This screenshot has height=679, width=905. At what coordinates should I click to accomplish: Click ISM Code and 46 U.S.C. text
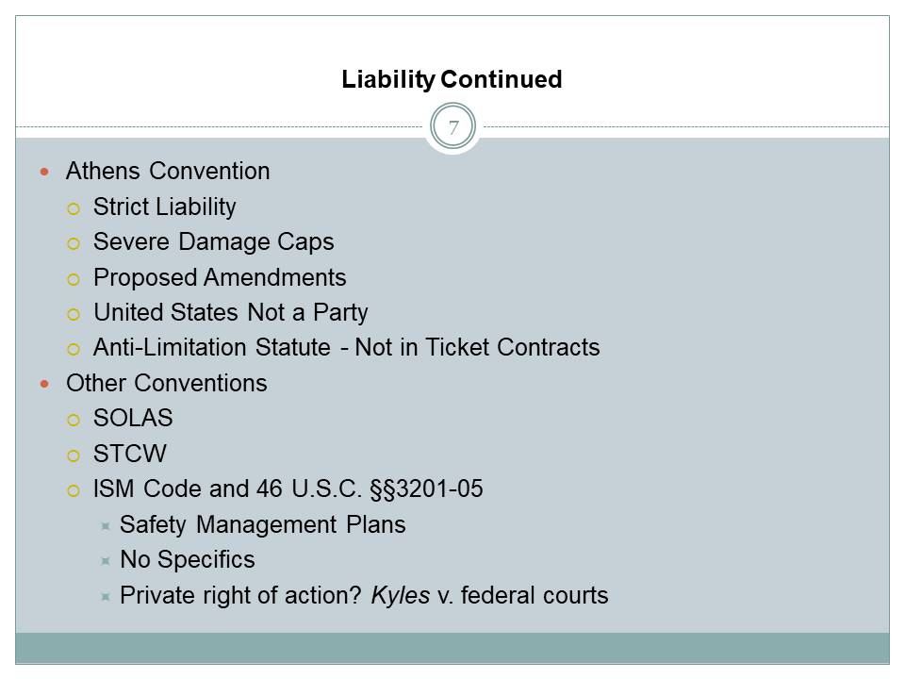(x=288, y=490)
